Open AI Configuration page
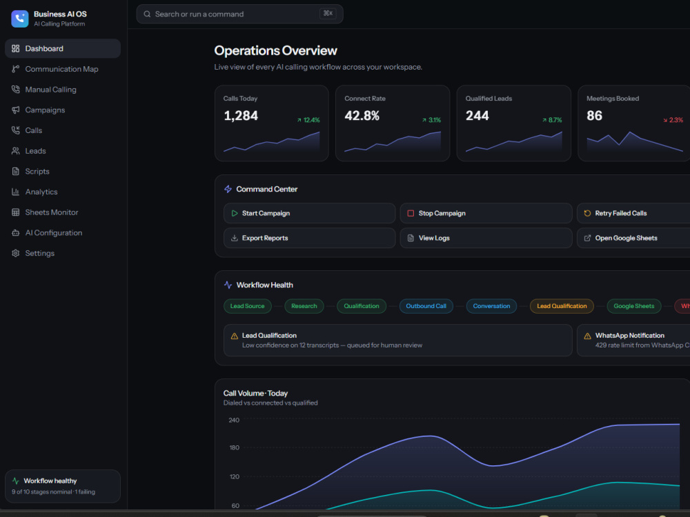The width and height of the screenshot is (690, 517). (63, 232)
